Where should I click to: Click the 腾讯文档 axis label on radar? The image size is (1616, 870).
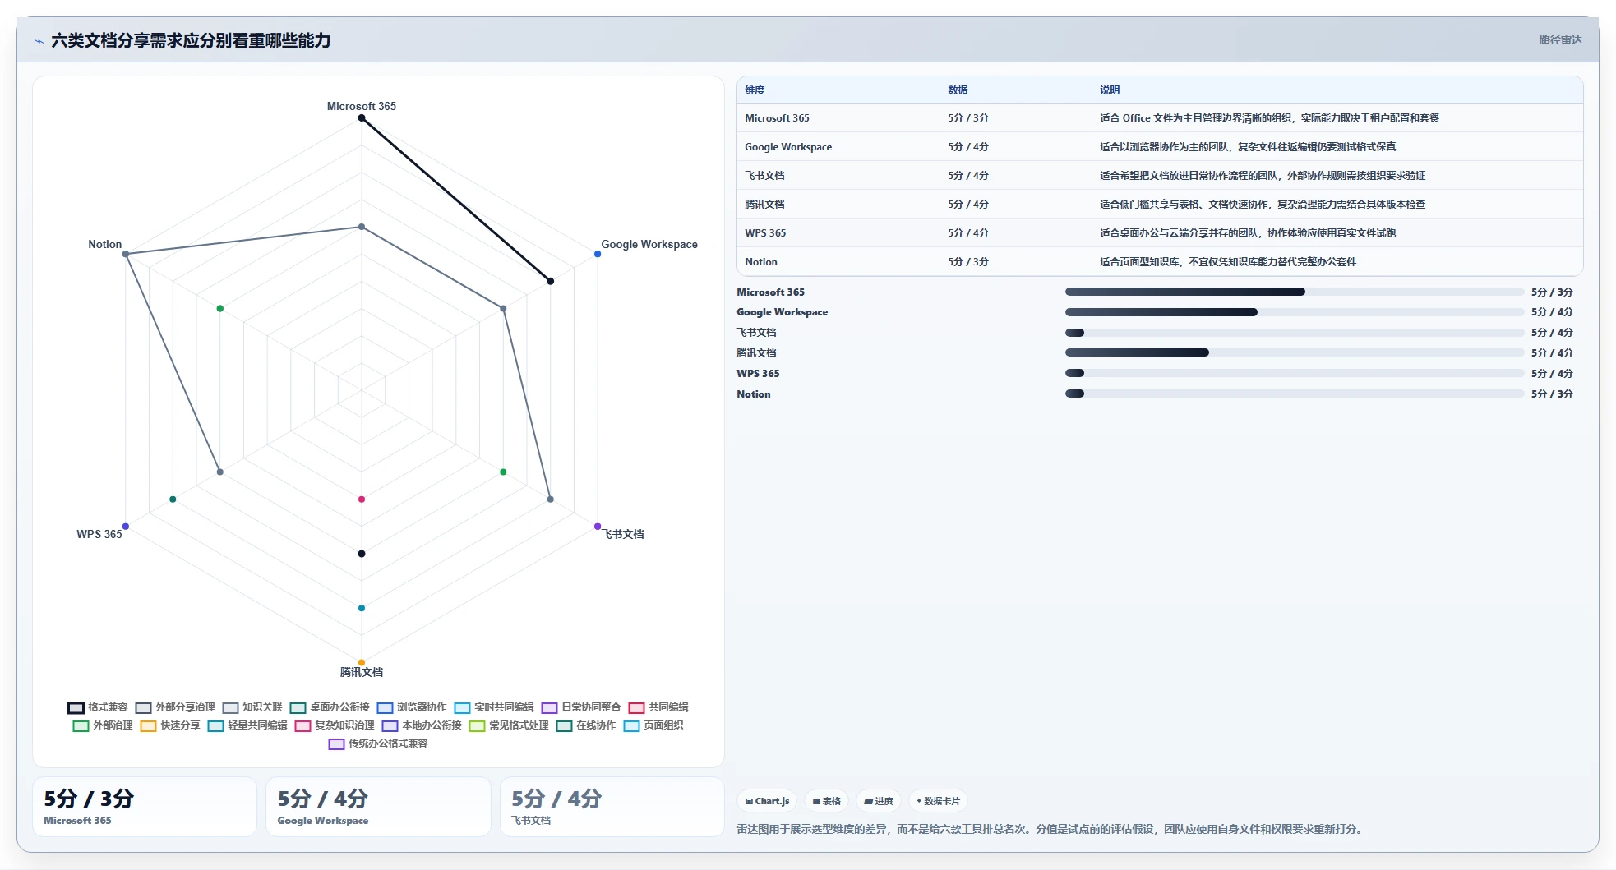(362, 672)
